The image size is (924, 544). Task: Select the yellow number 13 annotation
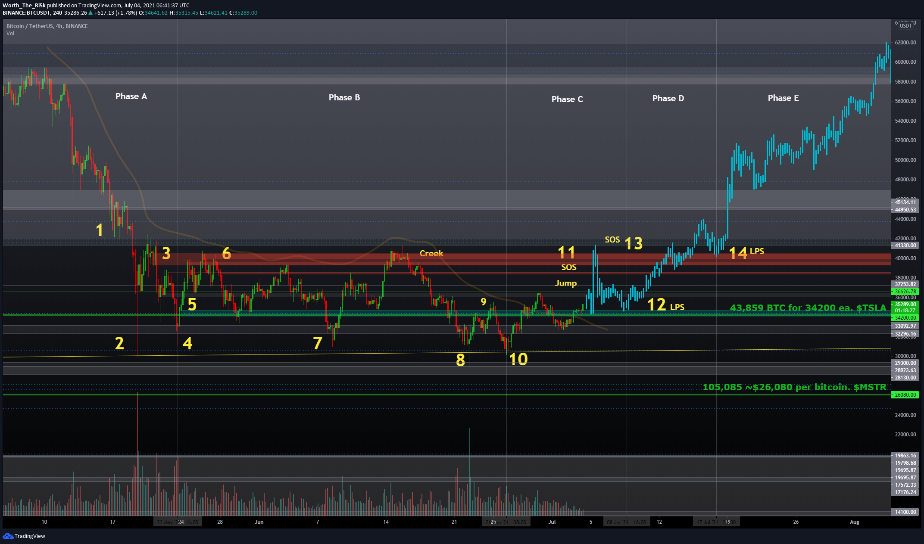634,243
